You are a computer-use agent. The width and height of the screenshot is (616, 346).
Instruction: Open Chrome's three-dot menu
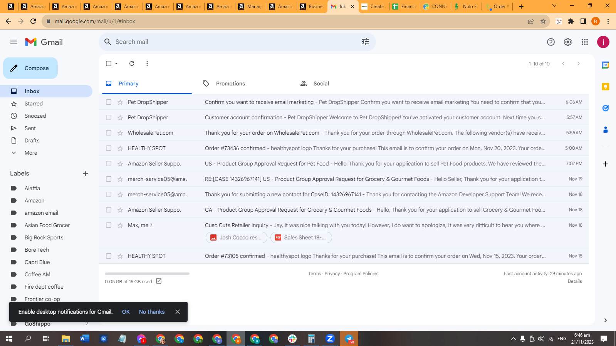(x=608, y=21)
